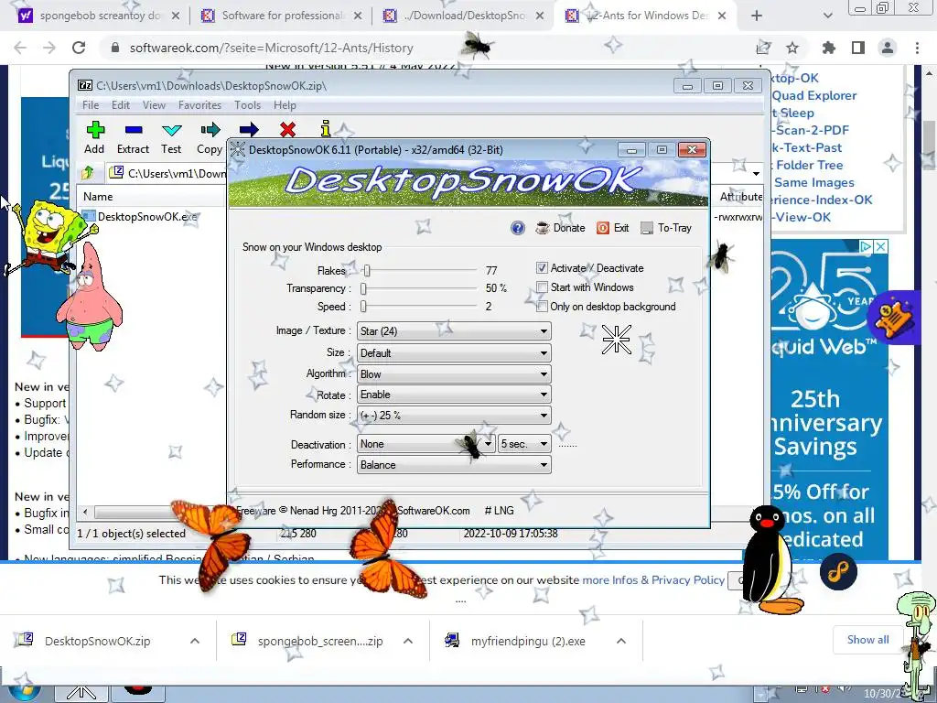Click the Chrome address bar URL

[271, 48]
